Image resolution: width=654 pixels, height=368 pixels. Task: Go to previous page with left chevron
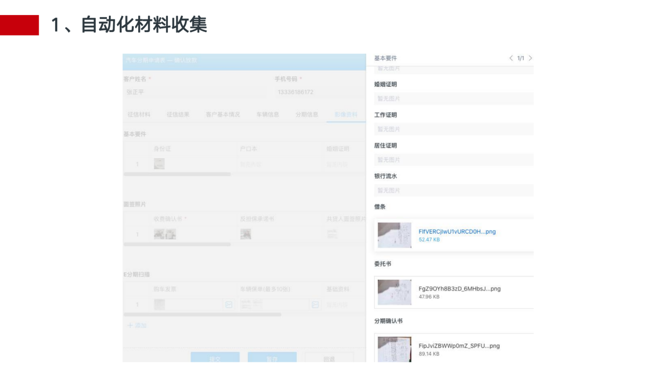pyautogui.click(x=511, y=58)
